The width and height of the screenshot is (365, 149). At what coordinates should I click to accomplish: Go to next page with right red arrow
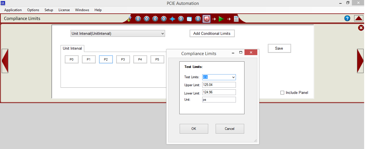[360, 61]
